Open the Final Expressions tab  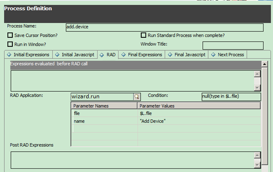tap(142, 55)
